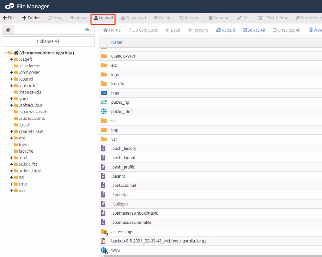Click the cpanel3-skel folder icon in list
Viewport: 322px width, 257px height.
104,56
